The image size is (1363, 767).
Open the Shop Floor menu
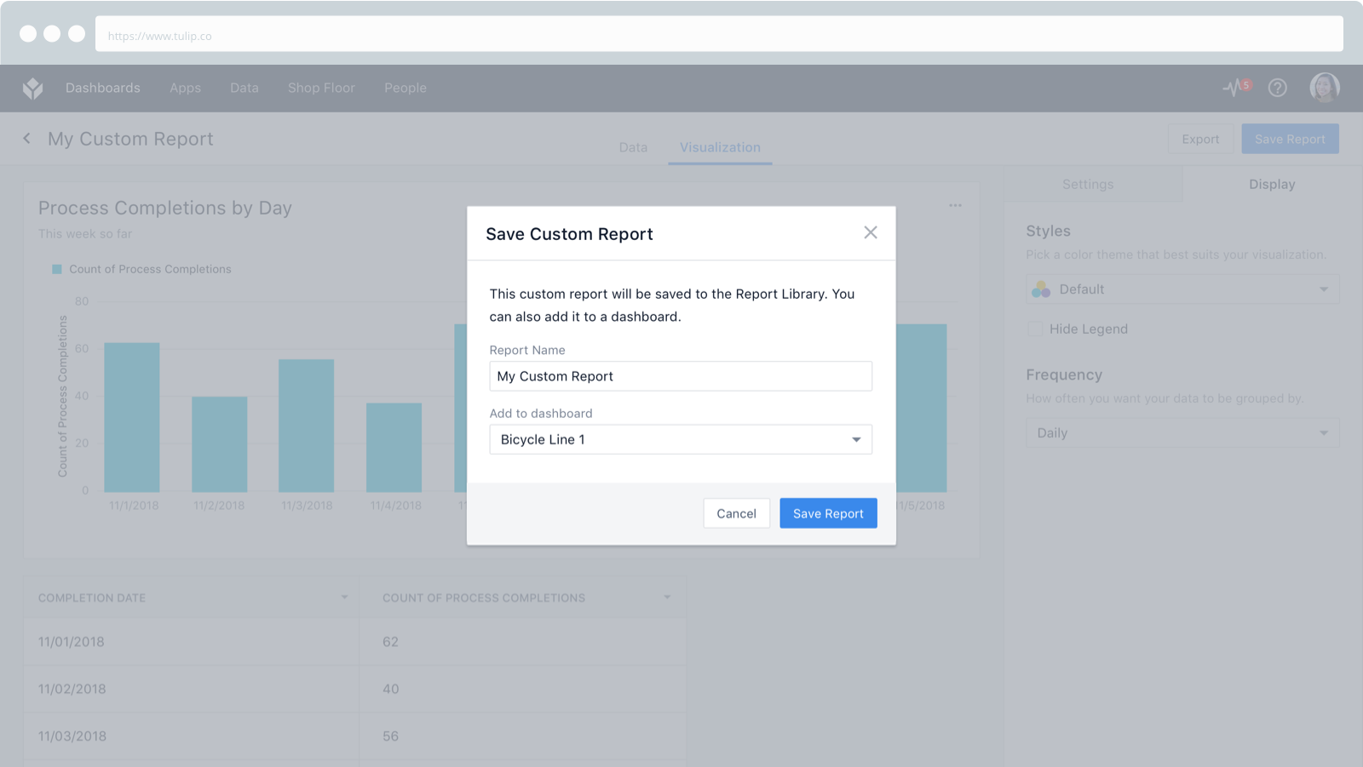click(x=321, y=88)
